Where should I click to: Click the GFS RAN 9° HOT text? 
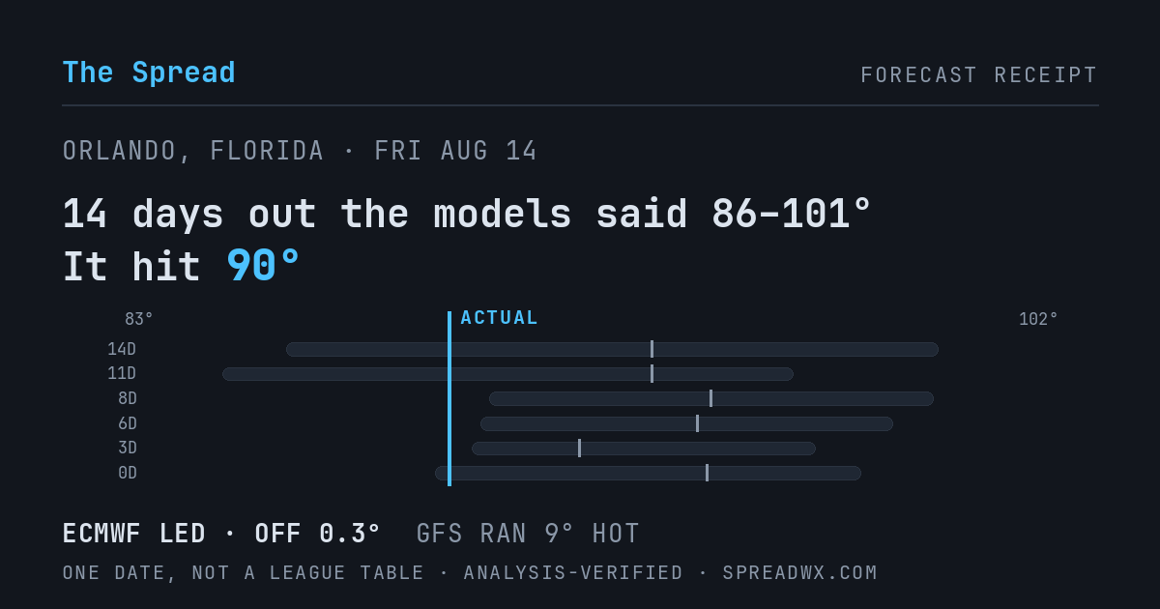click(x=528, y=534)
